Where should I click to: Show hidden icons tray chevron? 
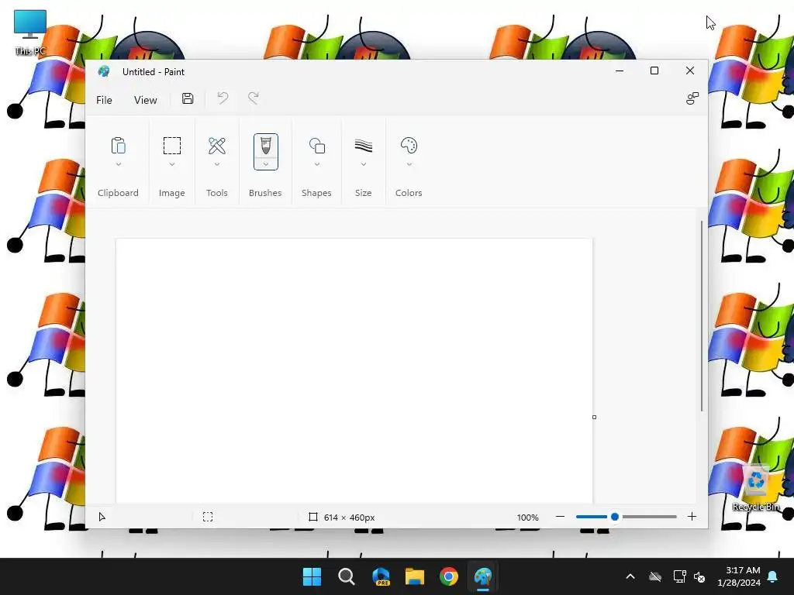(630, 576)
